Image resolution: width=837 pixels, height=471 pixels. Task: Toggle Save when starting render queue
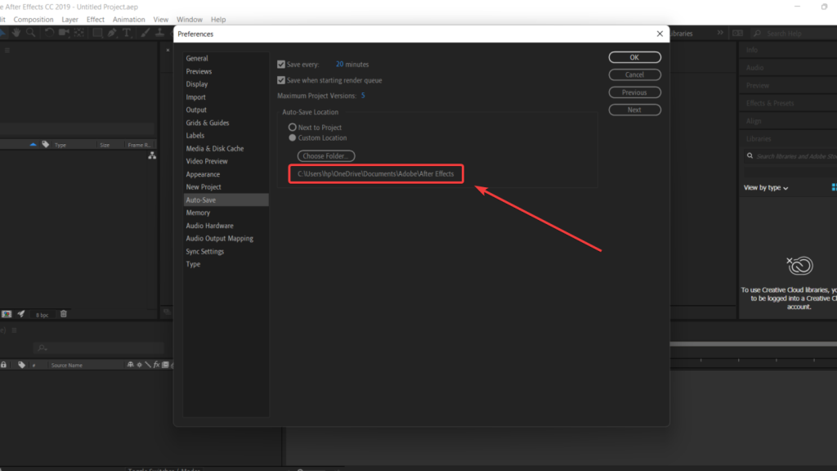click(x=282, y=79)
